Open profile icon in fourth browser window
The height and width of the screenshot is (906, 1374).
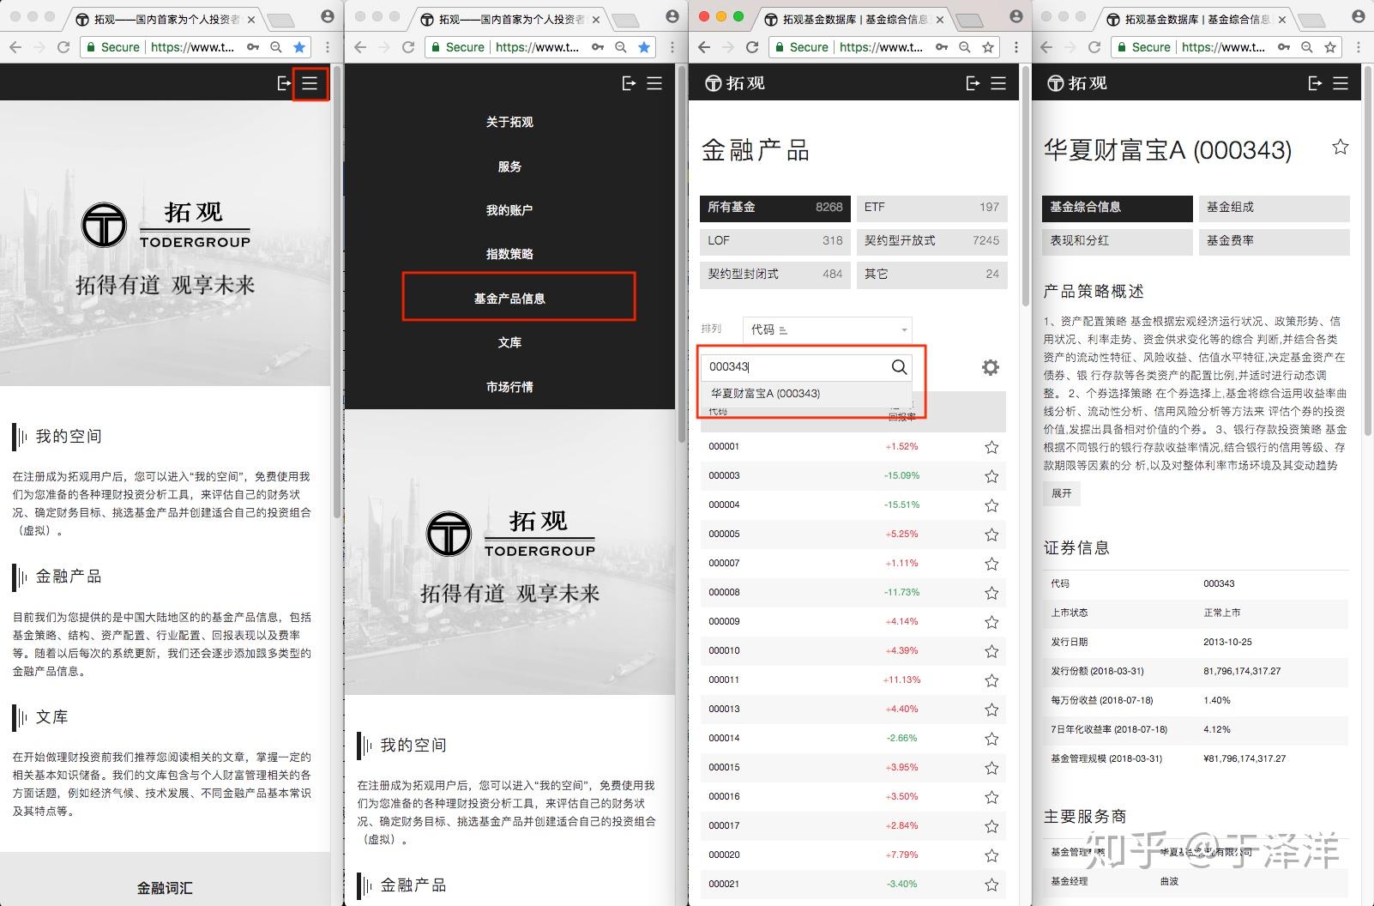tap(1359, 16)
